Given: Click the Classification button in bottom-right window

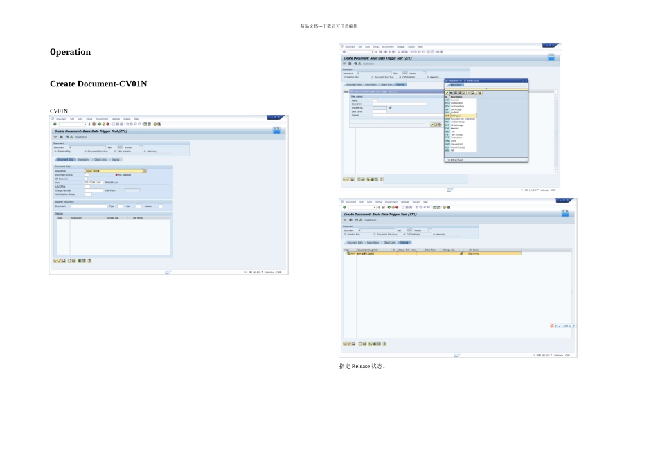Looking at the screenshot, I should click(371, 220).
